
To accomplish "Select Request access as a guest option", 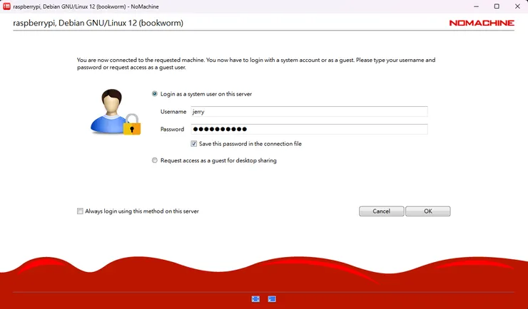I will [155, 161].
